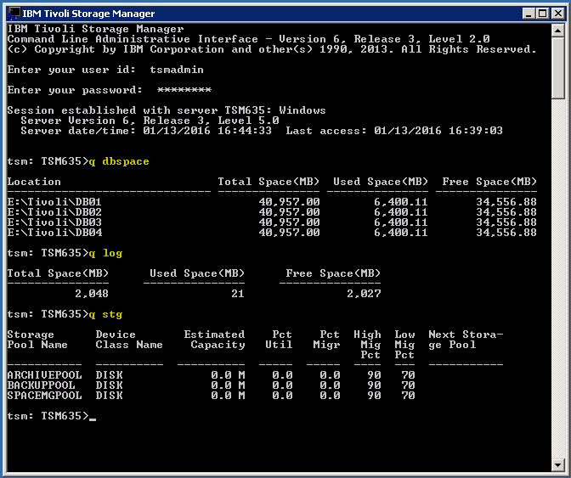Click the ARCHIVEPOOL storage pool name
This screenshot has height=478, width=571.
(44, 374)
